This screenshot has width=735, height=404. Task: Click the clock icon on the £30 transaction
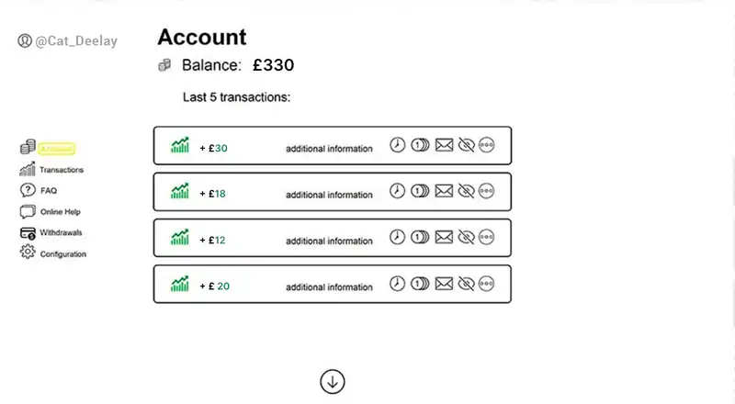pyautogui.click(x=398, y=145)
